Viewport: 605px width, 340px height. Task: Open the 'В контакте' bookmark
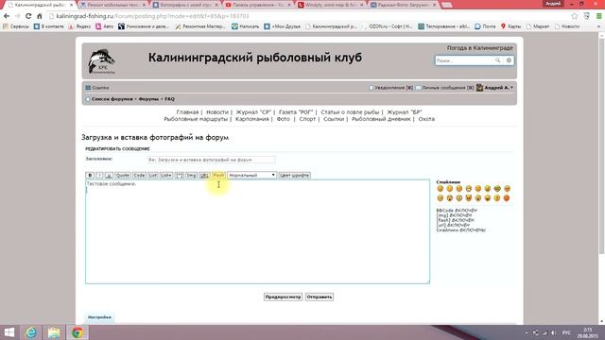48,26
